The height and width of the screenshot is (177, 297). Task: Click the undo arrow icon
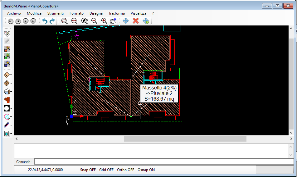45,21
